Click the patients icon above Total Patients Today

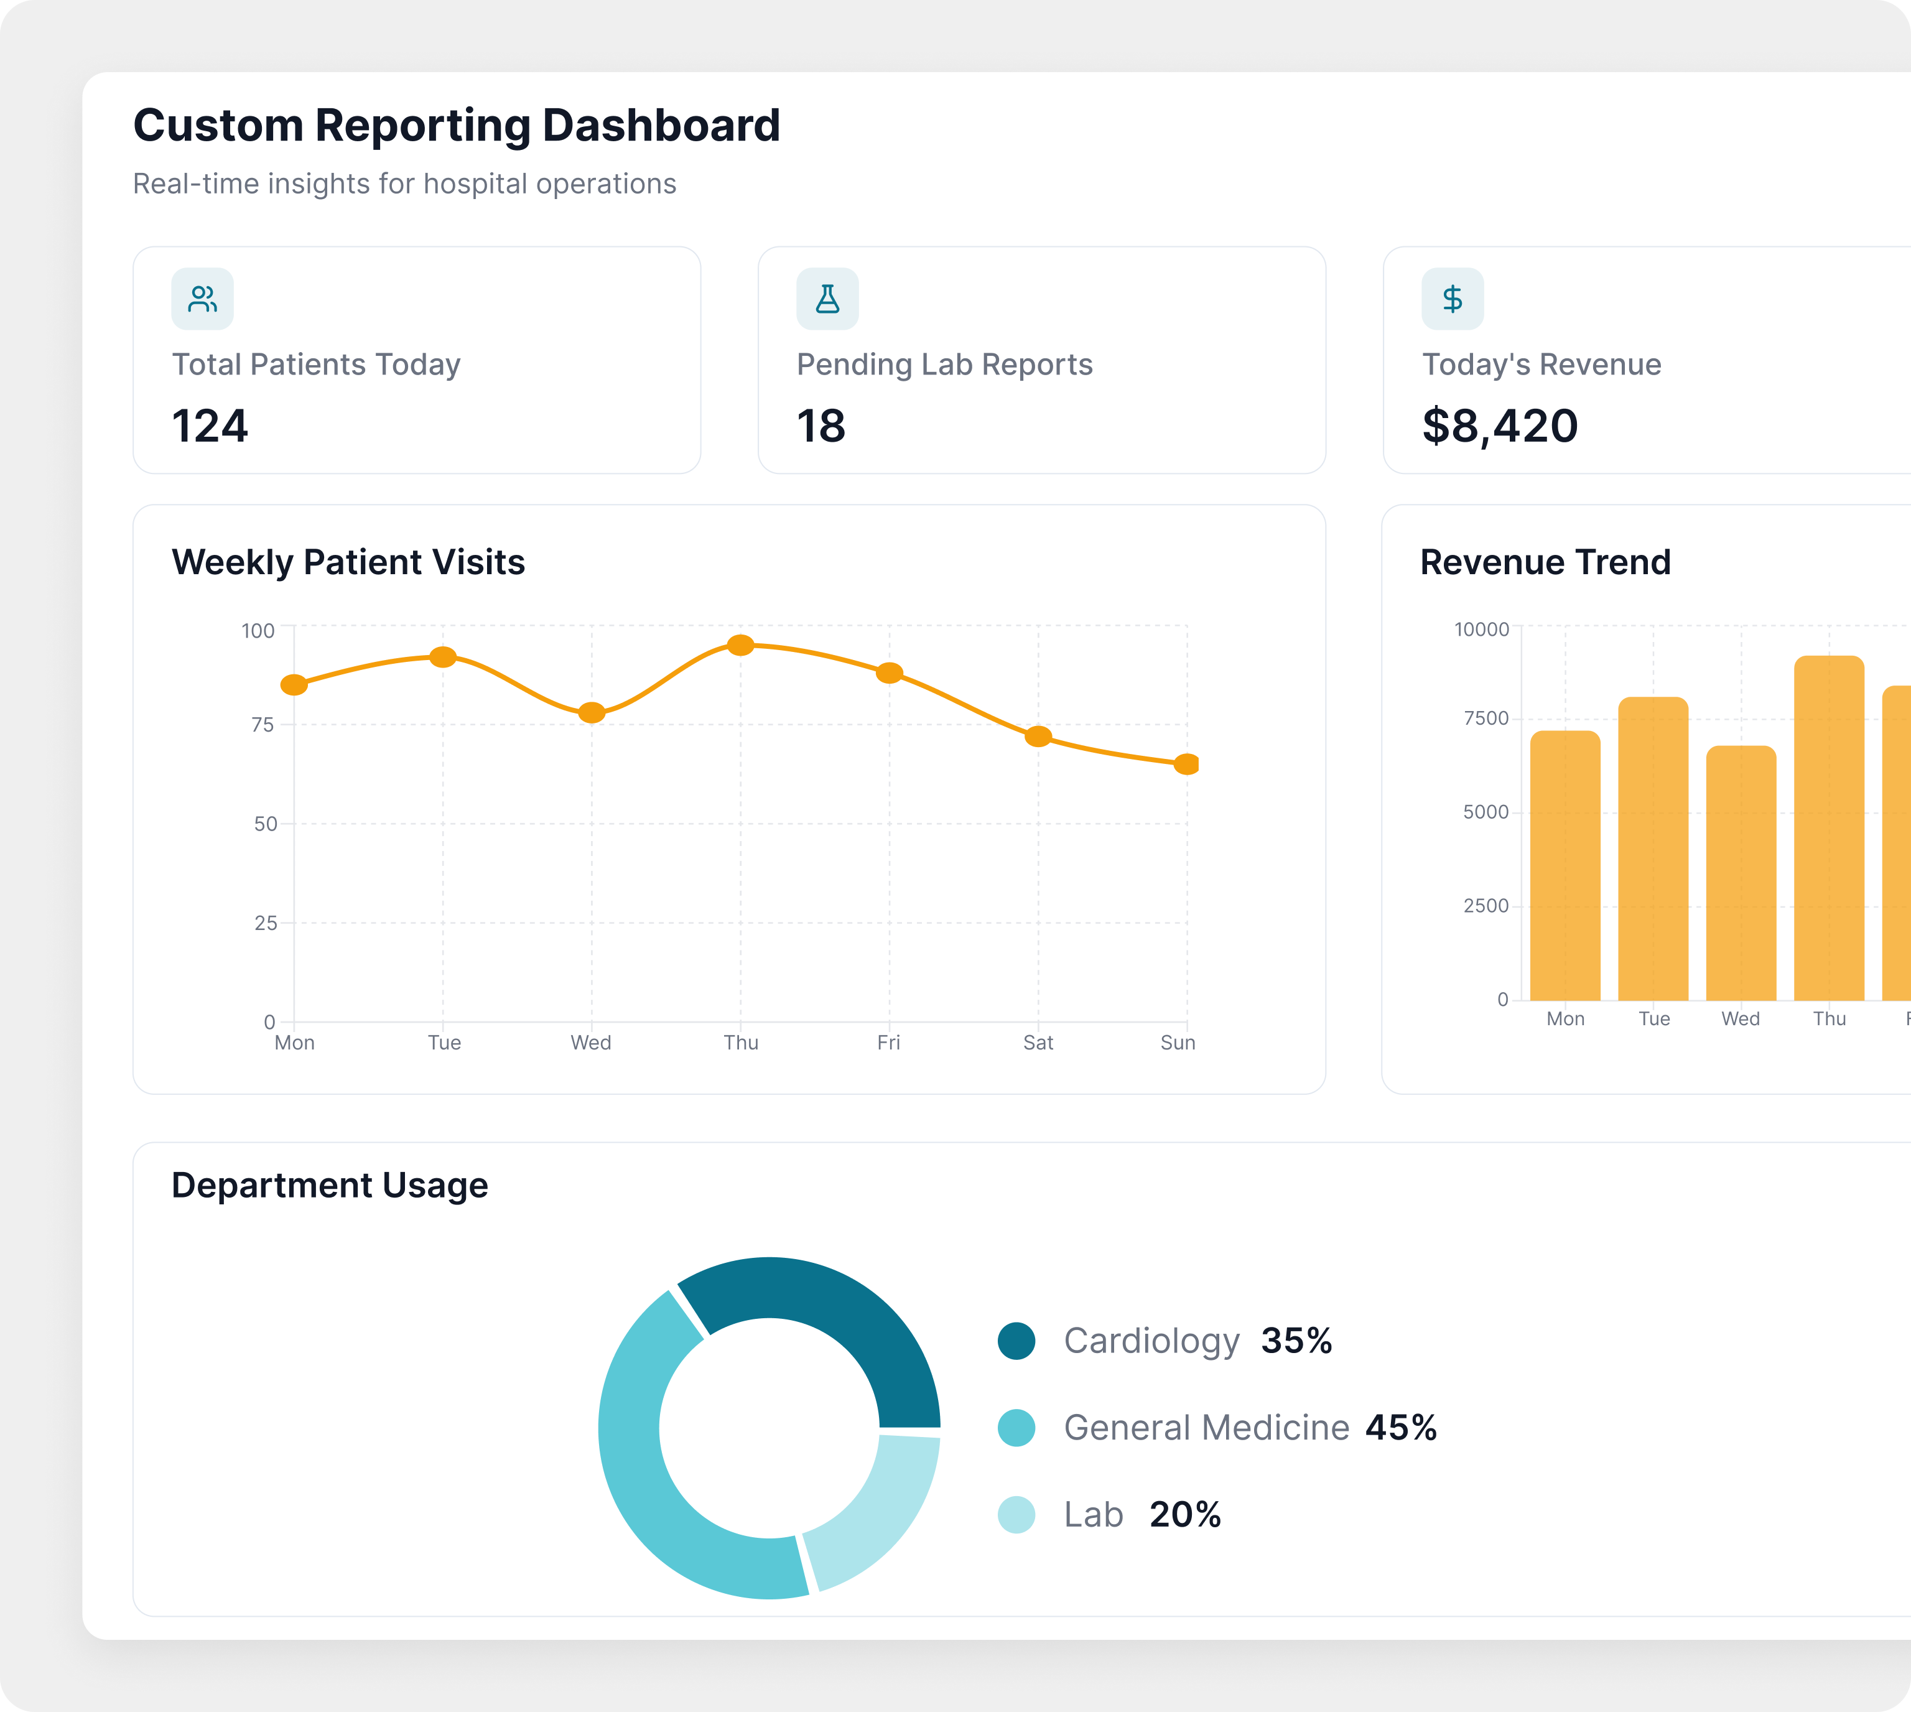tap(202, 299)
